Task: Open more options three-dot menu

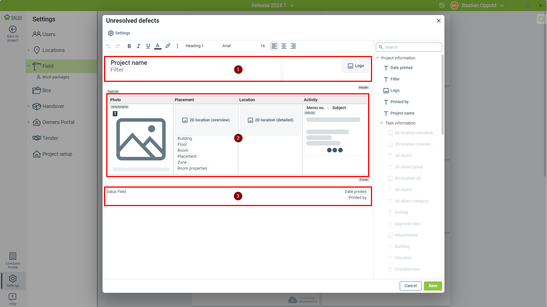Action: (x=177, y=46)
